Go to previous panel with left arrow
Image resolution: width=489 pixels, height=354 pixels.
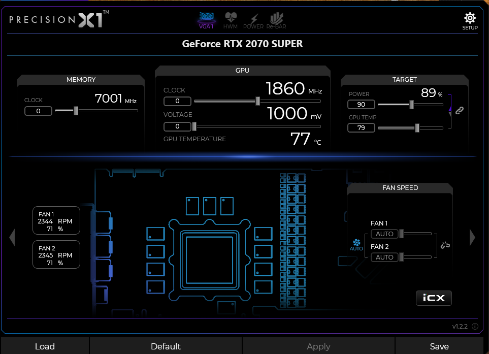12,237
